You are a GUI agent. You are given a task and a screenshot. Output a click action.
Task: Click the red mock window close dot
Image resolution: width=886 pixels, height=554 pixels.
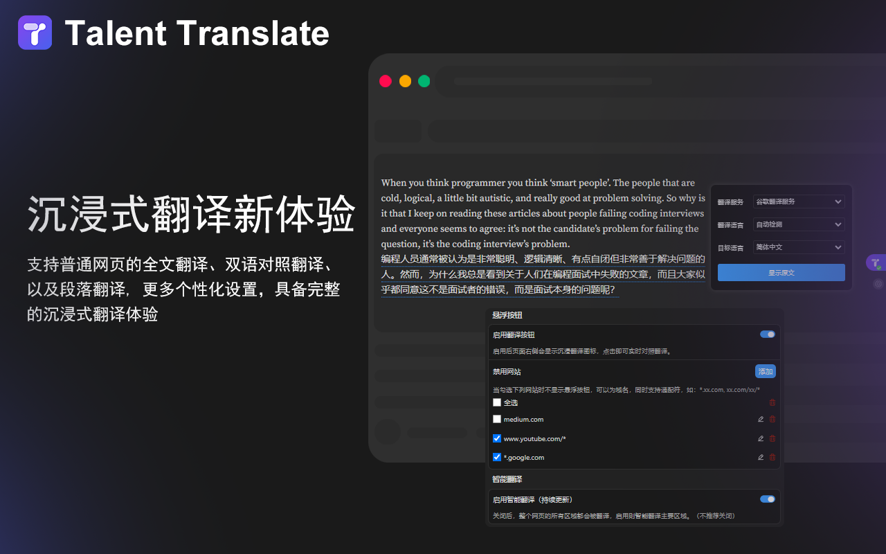pyautogui.click(x=386, y=81)
